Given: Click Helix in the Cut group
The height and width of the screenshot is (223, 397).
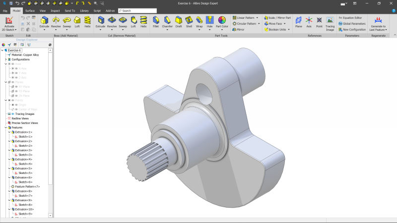Looking at the screenshot, I should [x=143, y=22].
